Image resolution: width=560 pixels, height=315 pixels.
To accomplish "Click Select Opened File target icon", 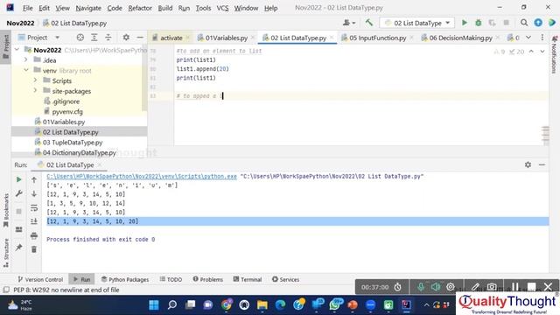I will (x=80, y=38).
